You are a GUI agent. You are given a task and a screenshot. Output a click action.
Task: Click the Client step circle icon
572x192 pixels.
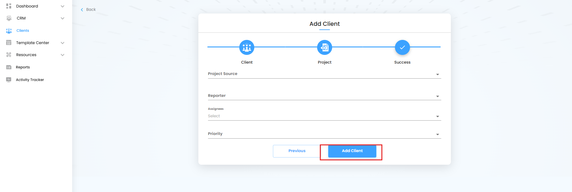tap(247, 47)
